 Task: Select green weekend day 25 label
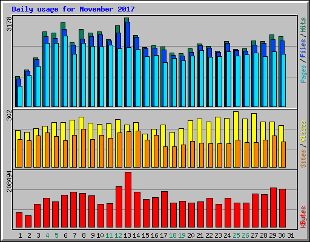[x=236, y=235]
